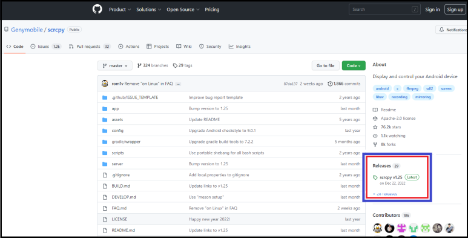Open the DEVELOP.md file
Image resolution: width=468 pixels, height=238 pixels.
(124, 197)
